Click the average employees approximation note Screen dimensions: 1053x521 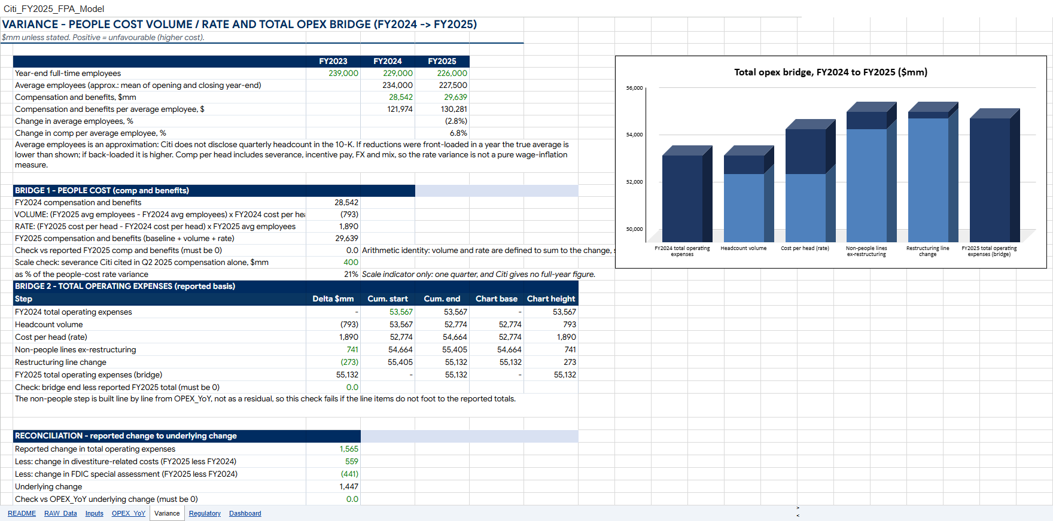292,155
